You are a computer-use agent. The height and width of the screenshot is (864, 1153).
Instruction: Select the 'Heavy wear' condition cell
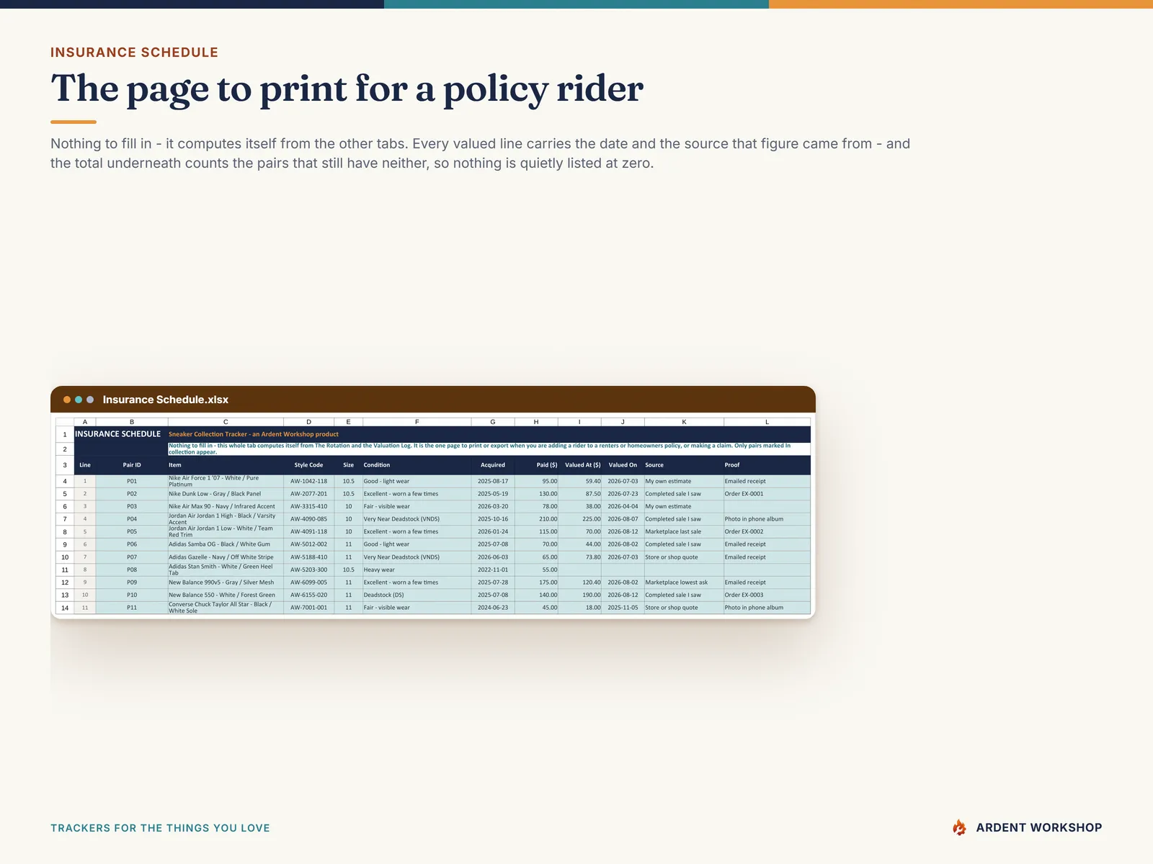pyautogui.click(x=417, y=570)
